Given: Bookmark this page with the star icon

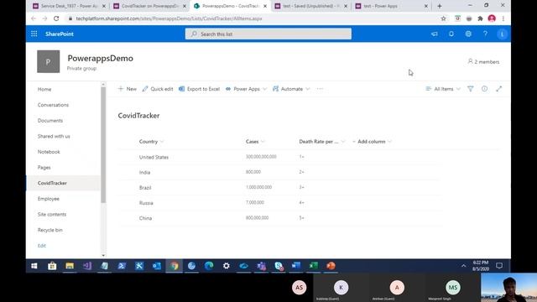Looking at the screenshot, I should 444,18.
